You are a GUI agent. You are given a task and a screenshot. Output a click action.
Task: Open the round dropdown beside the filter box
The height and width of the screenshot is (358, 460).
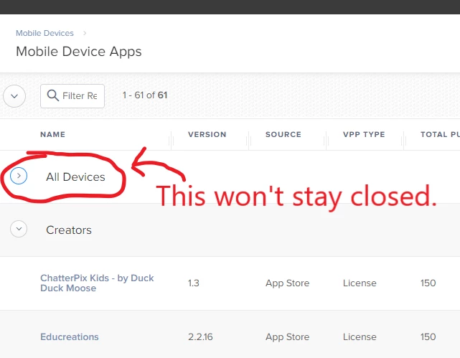click(x=14, y=96)
